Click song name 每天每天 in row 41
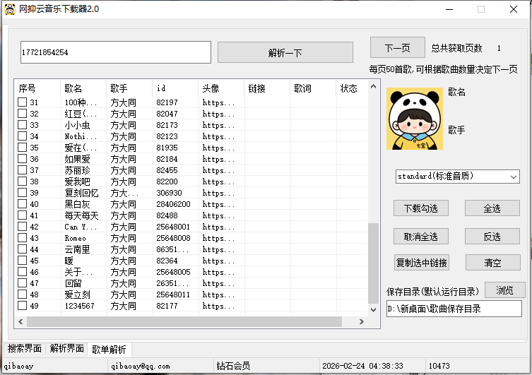The width and height of the screenshot is (532, 375). click(x=81, y=215)
